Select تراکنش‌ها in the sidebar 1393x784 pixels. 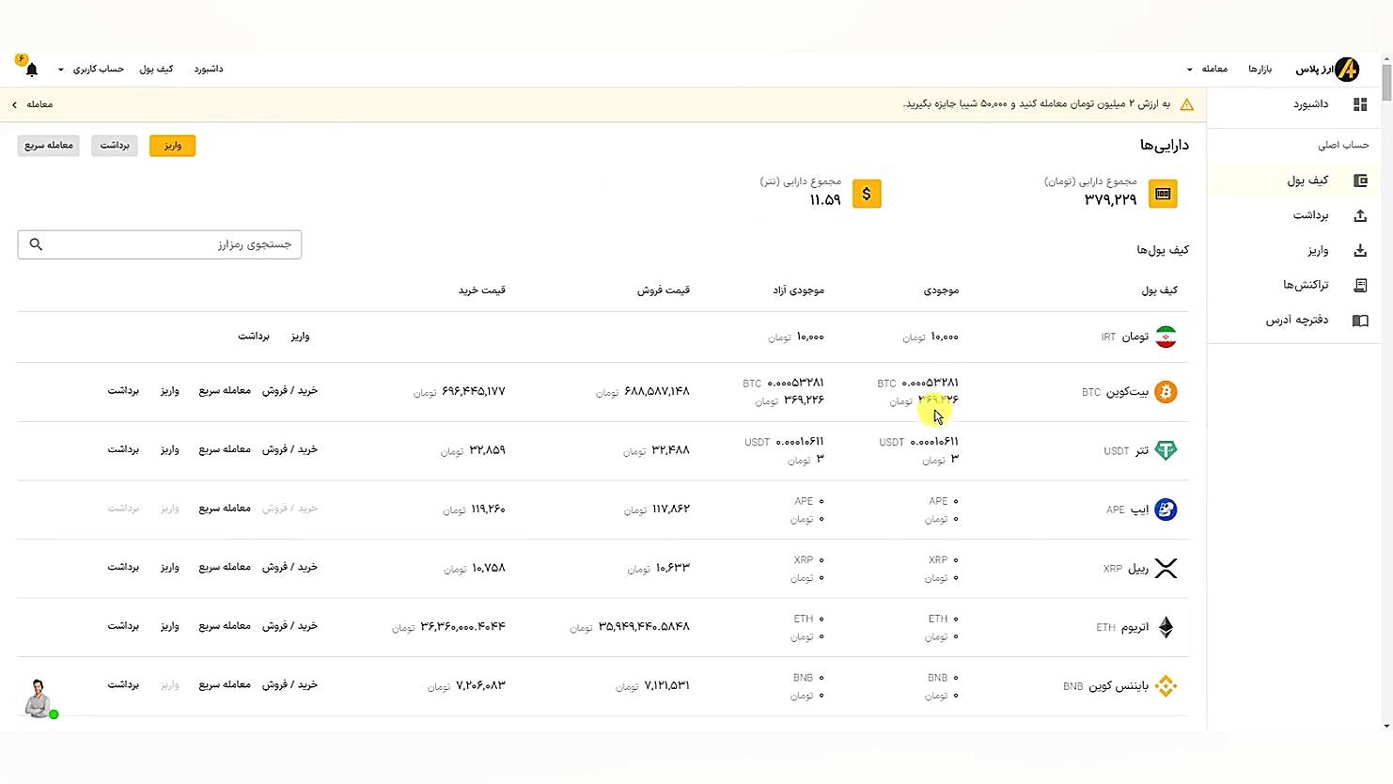pyautogui.click(x=1306, y=285)
